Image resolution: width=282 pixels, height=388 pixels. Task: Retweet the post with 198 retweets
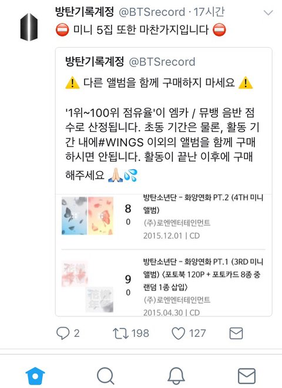[x=120, y=333]
